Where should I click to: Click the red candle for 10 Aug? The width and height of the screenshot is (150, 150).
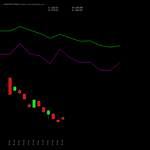pyautogui.click(x=24, y=97)
